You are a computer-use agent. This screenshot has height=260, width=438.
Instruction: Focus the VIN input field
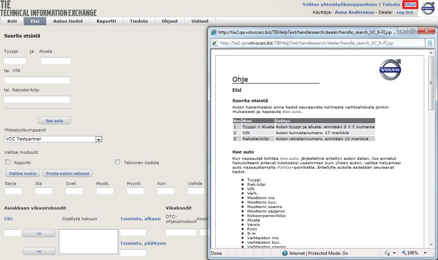37,80
